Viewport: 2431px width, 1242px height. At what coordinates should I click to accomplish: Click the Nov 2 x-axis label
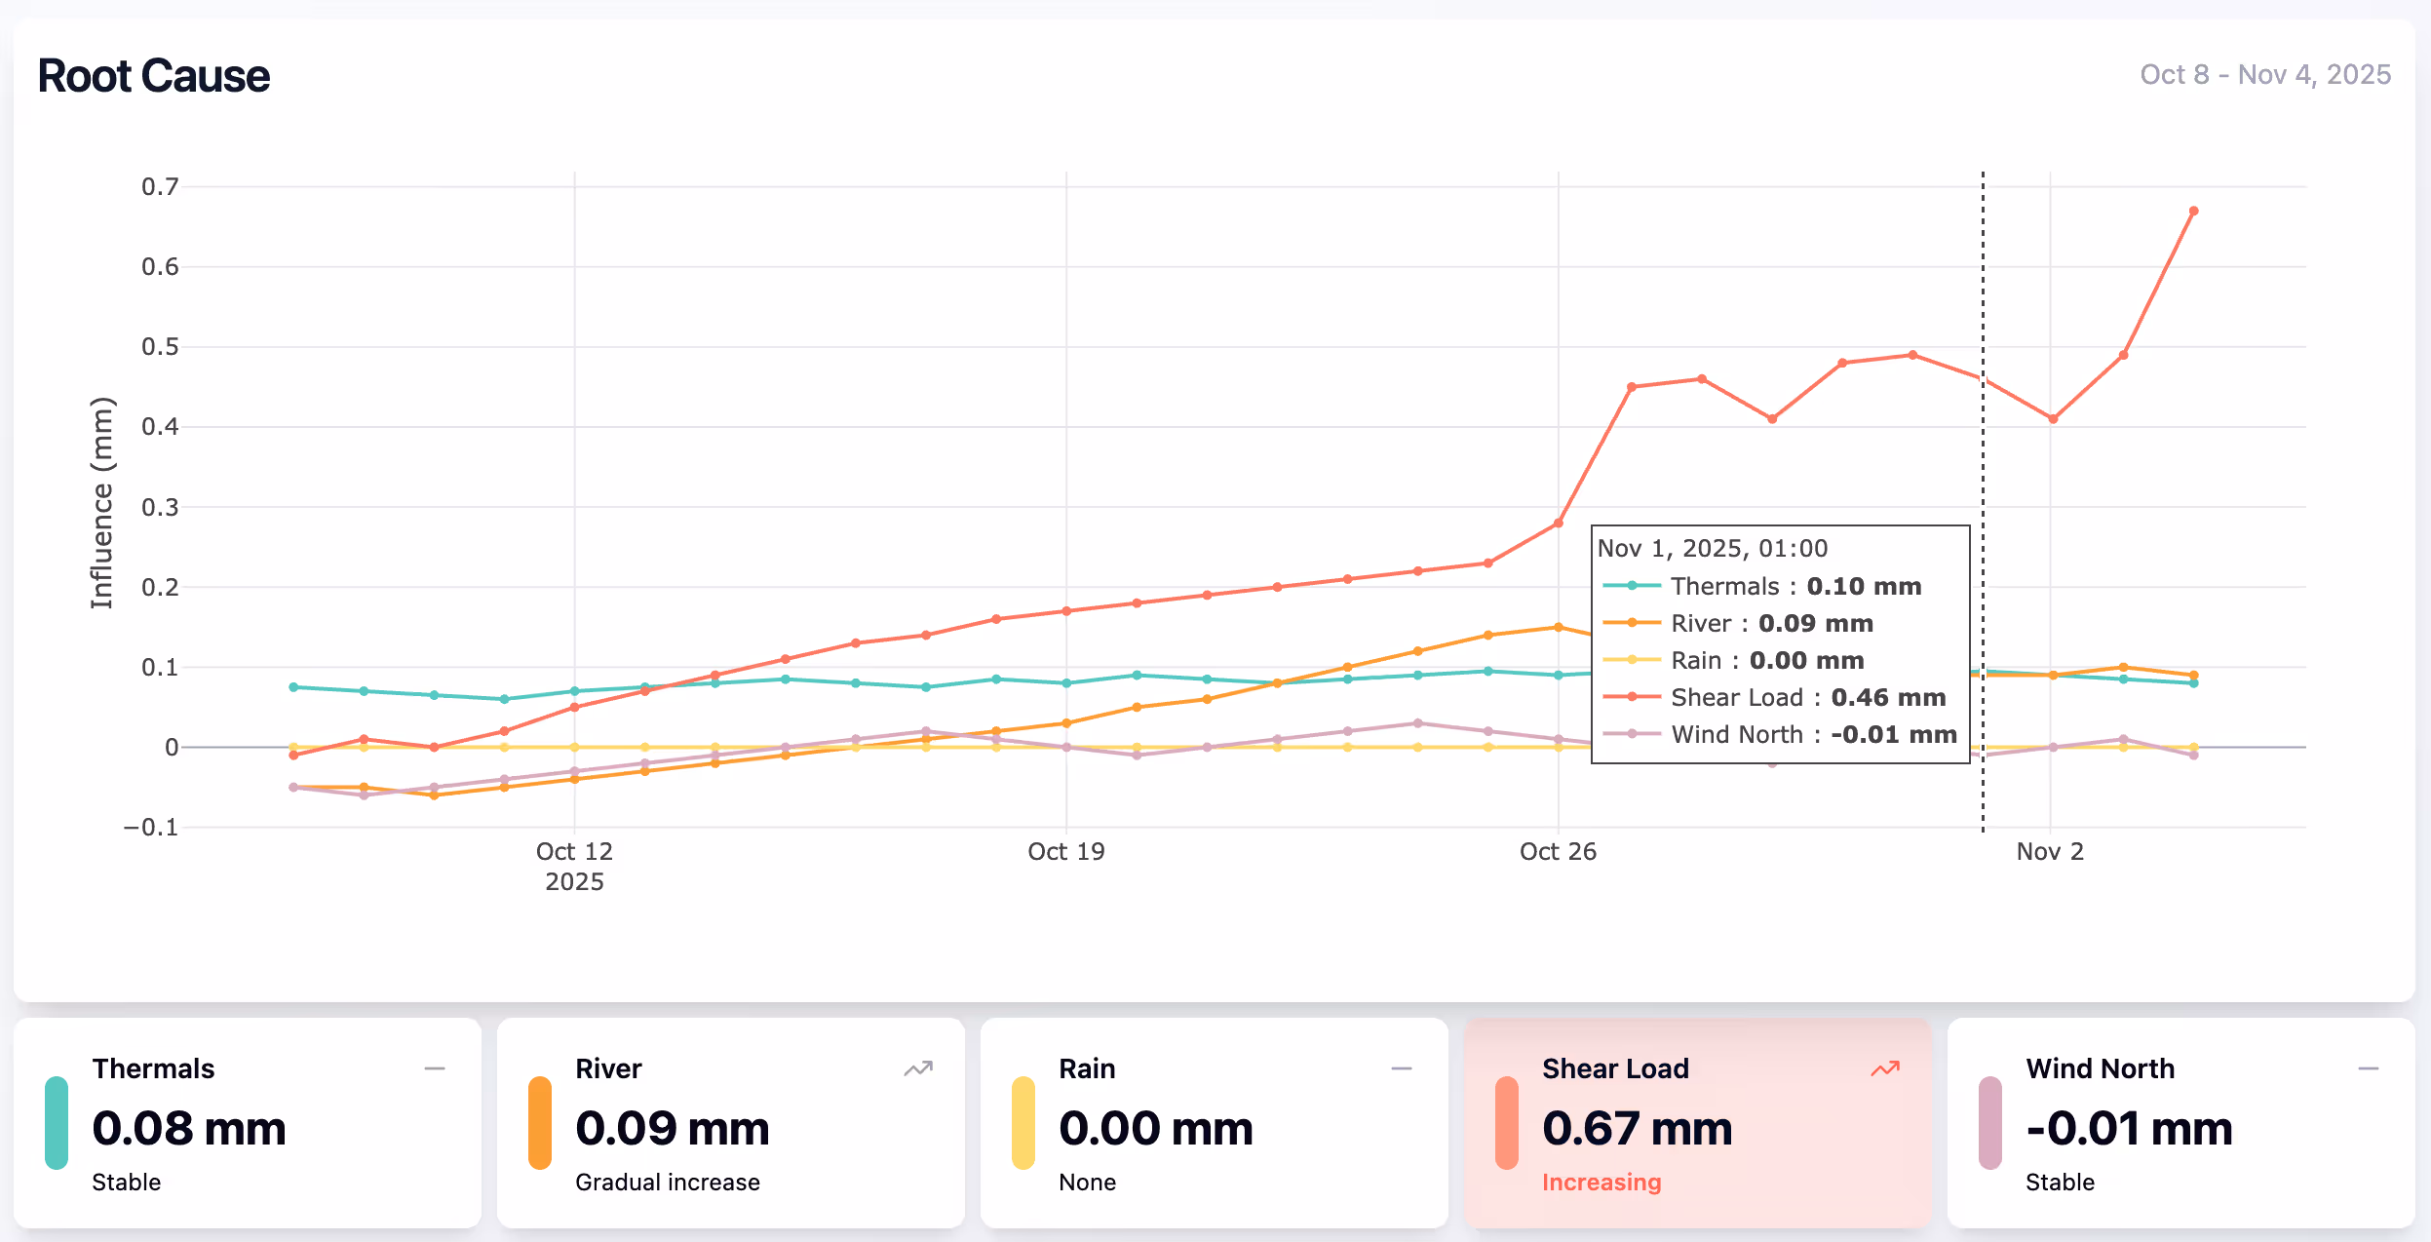[2050, 851]
